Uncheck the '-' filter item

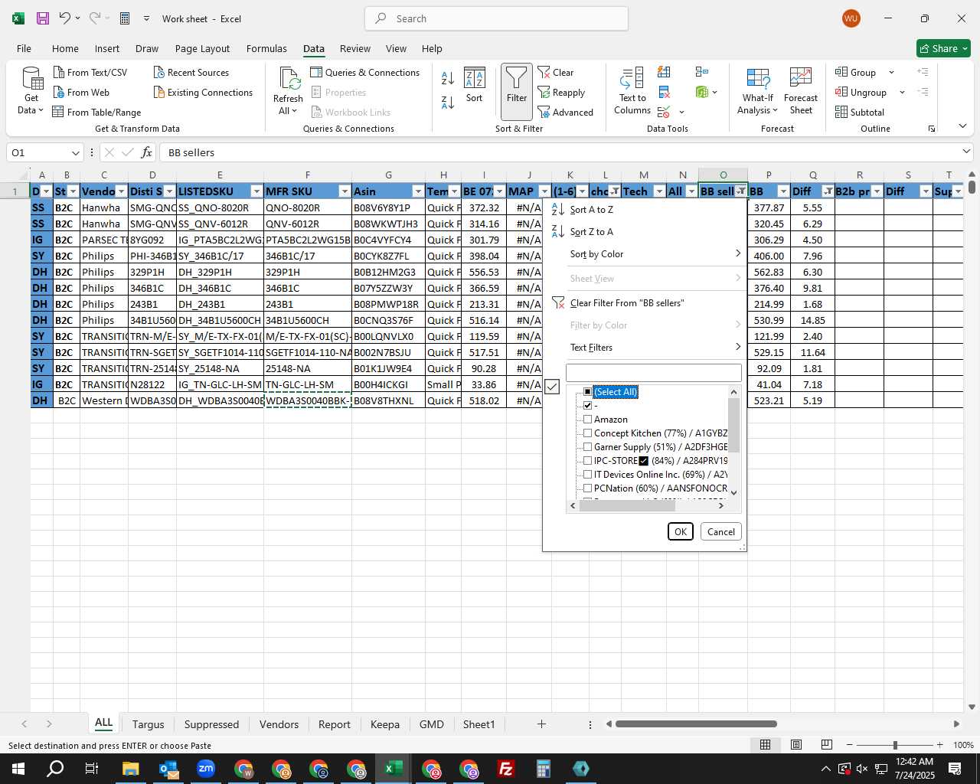pos(588,406)
